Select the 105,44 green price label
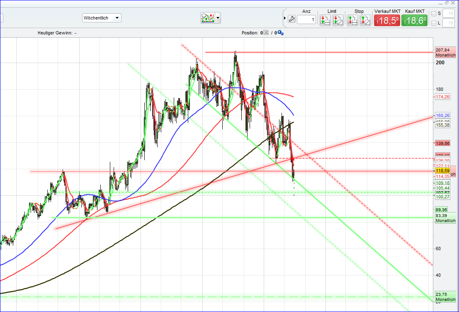This screenshot has height=312, width=459. (442, 188)
